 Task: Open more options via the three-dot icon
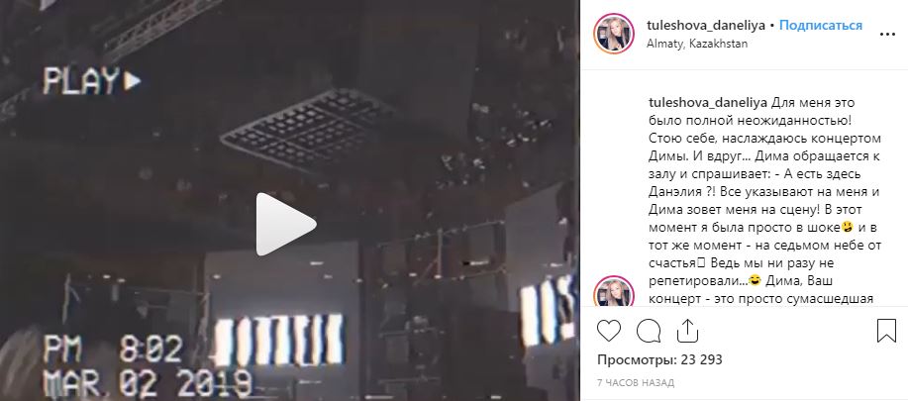pos(887,35)
